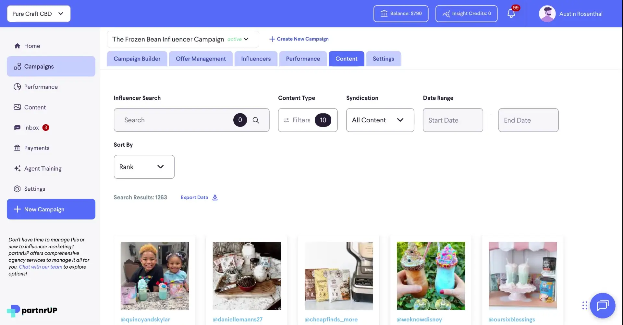Click the New Campaign button

point(51,209)
